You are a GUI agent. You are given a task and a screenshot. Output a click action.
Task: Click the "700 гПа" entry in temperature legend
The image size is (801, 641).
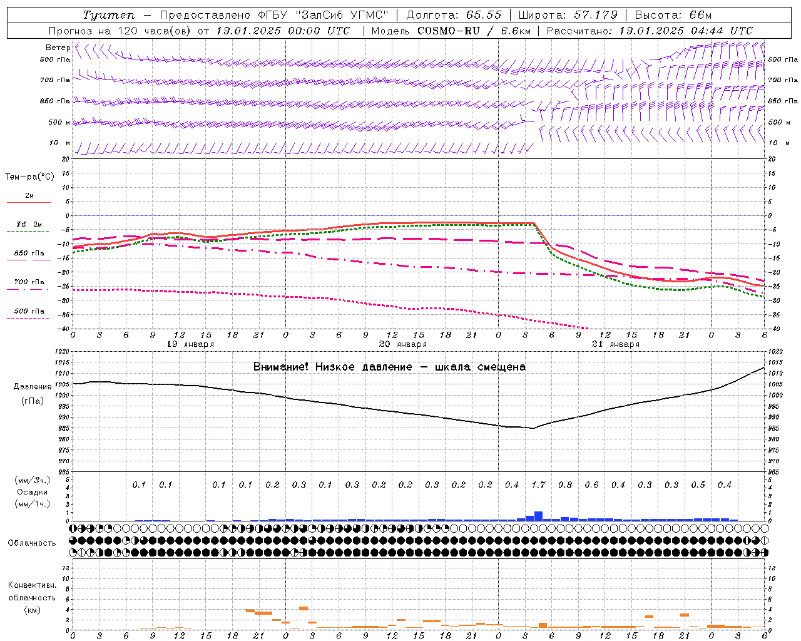pos(29,282)
